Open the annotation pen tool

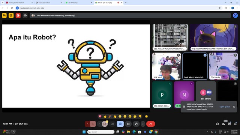235,15
